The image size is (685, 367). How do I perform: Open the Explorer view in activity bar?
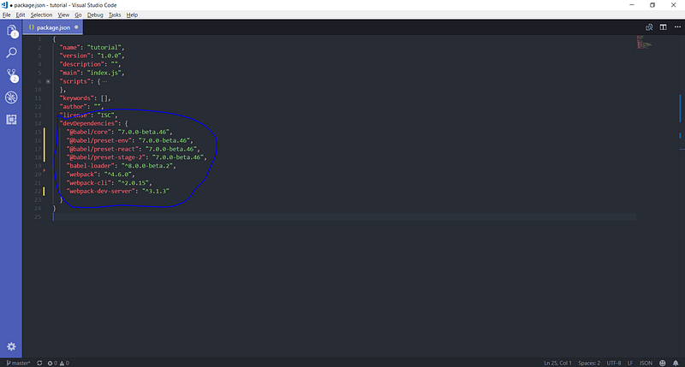click(x=11, y=31)
